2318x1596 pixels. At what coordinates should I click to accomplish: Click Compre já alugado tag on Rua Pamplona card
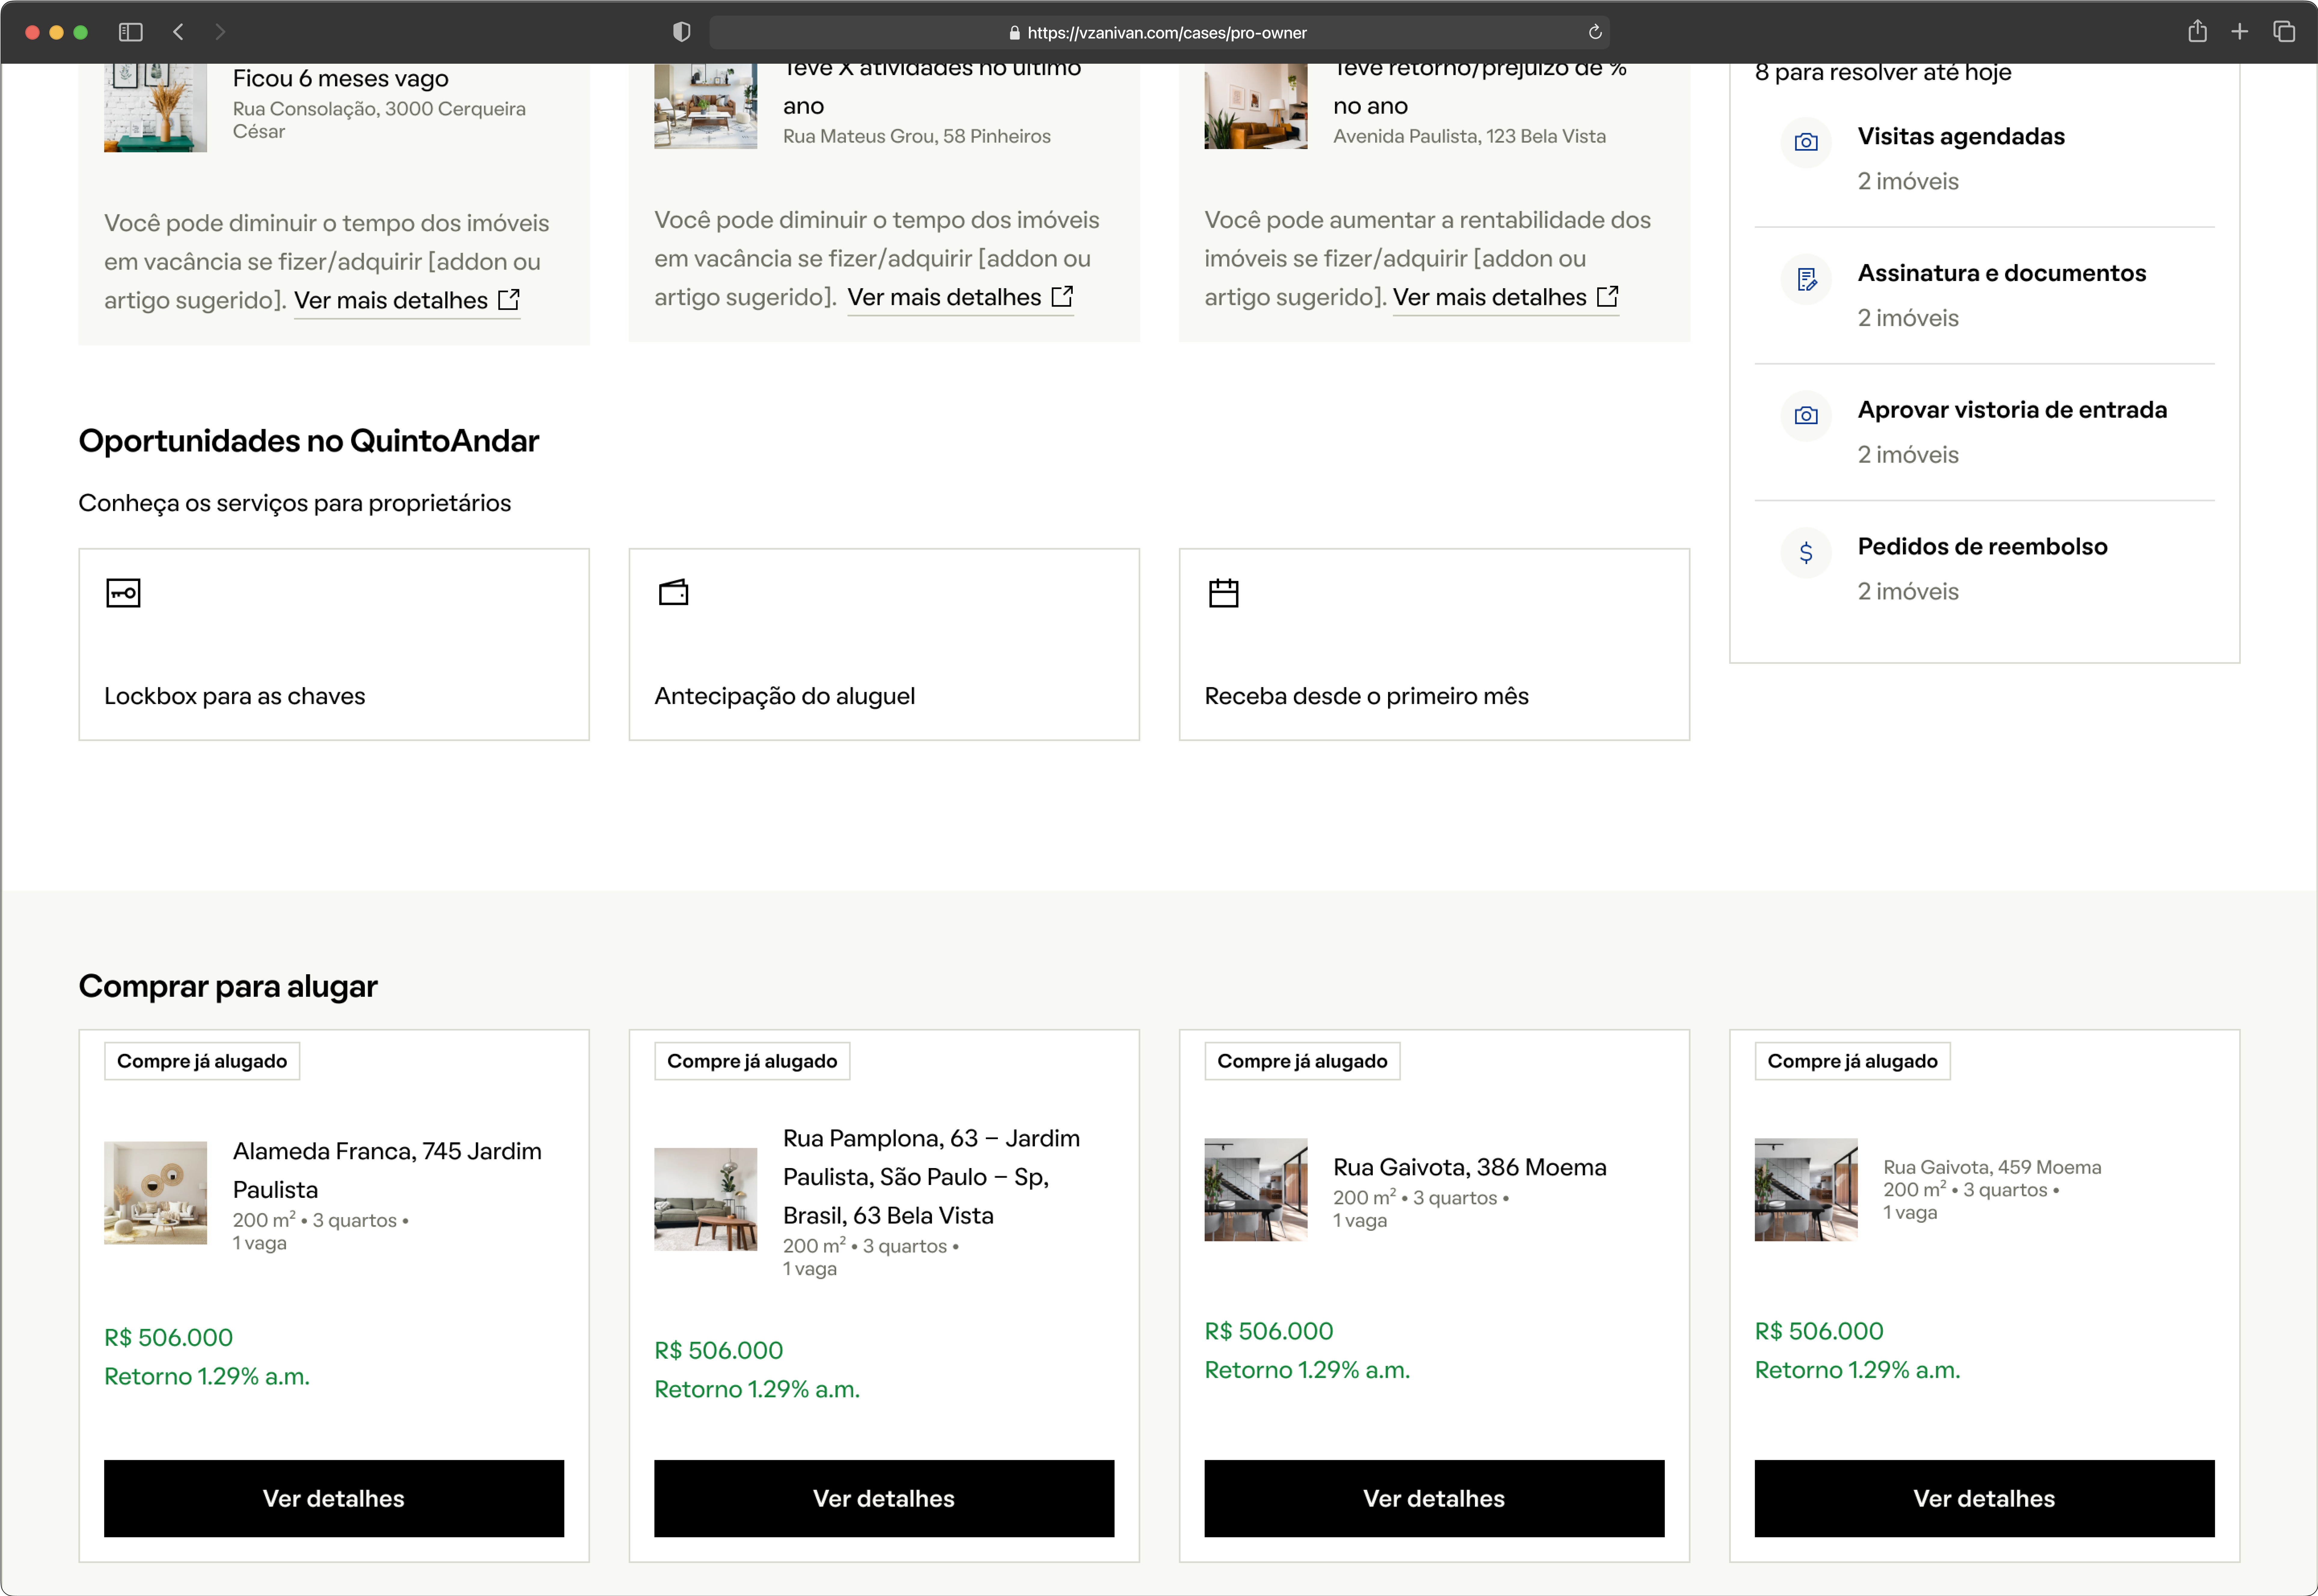click(x=752, y=1061)
